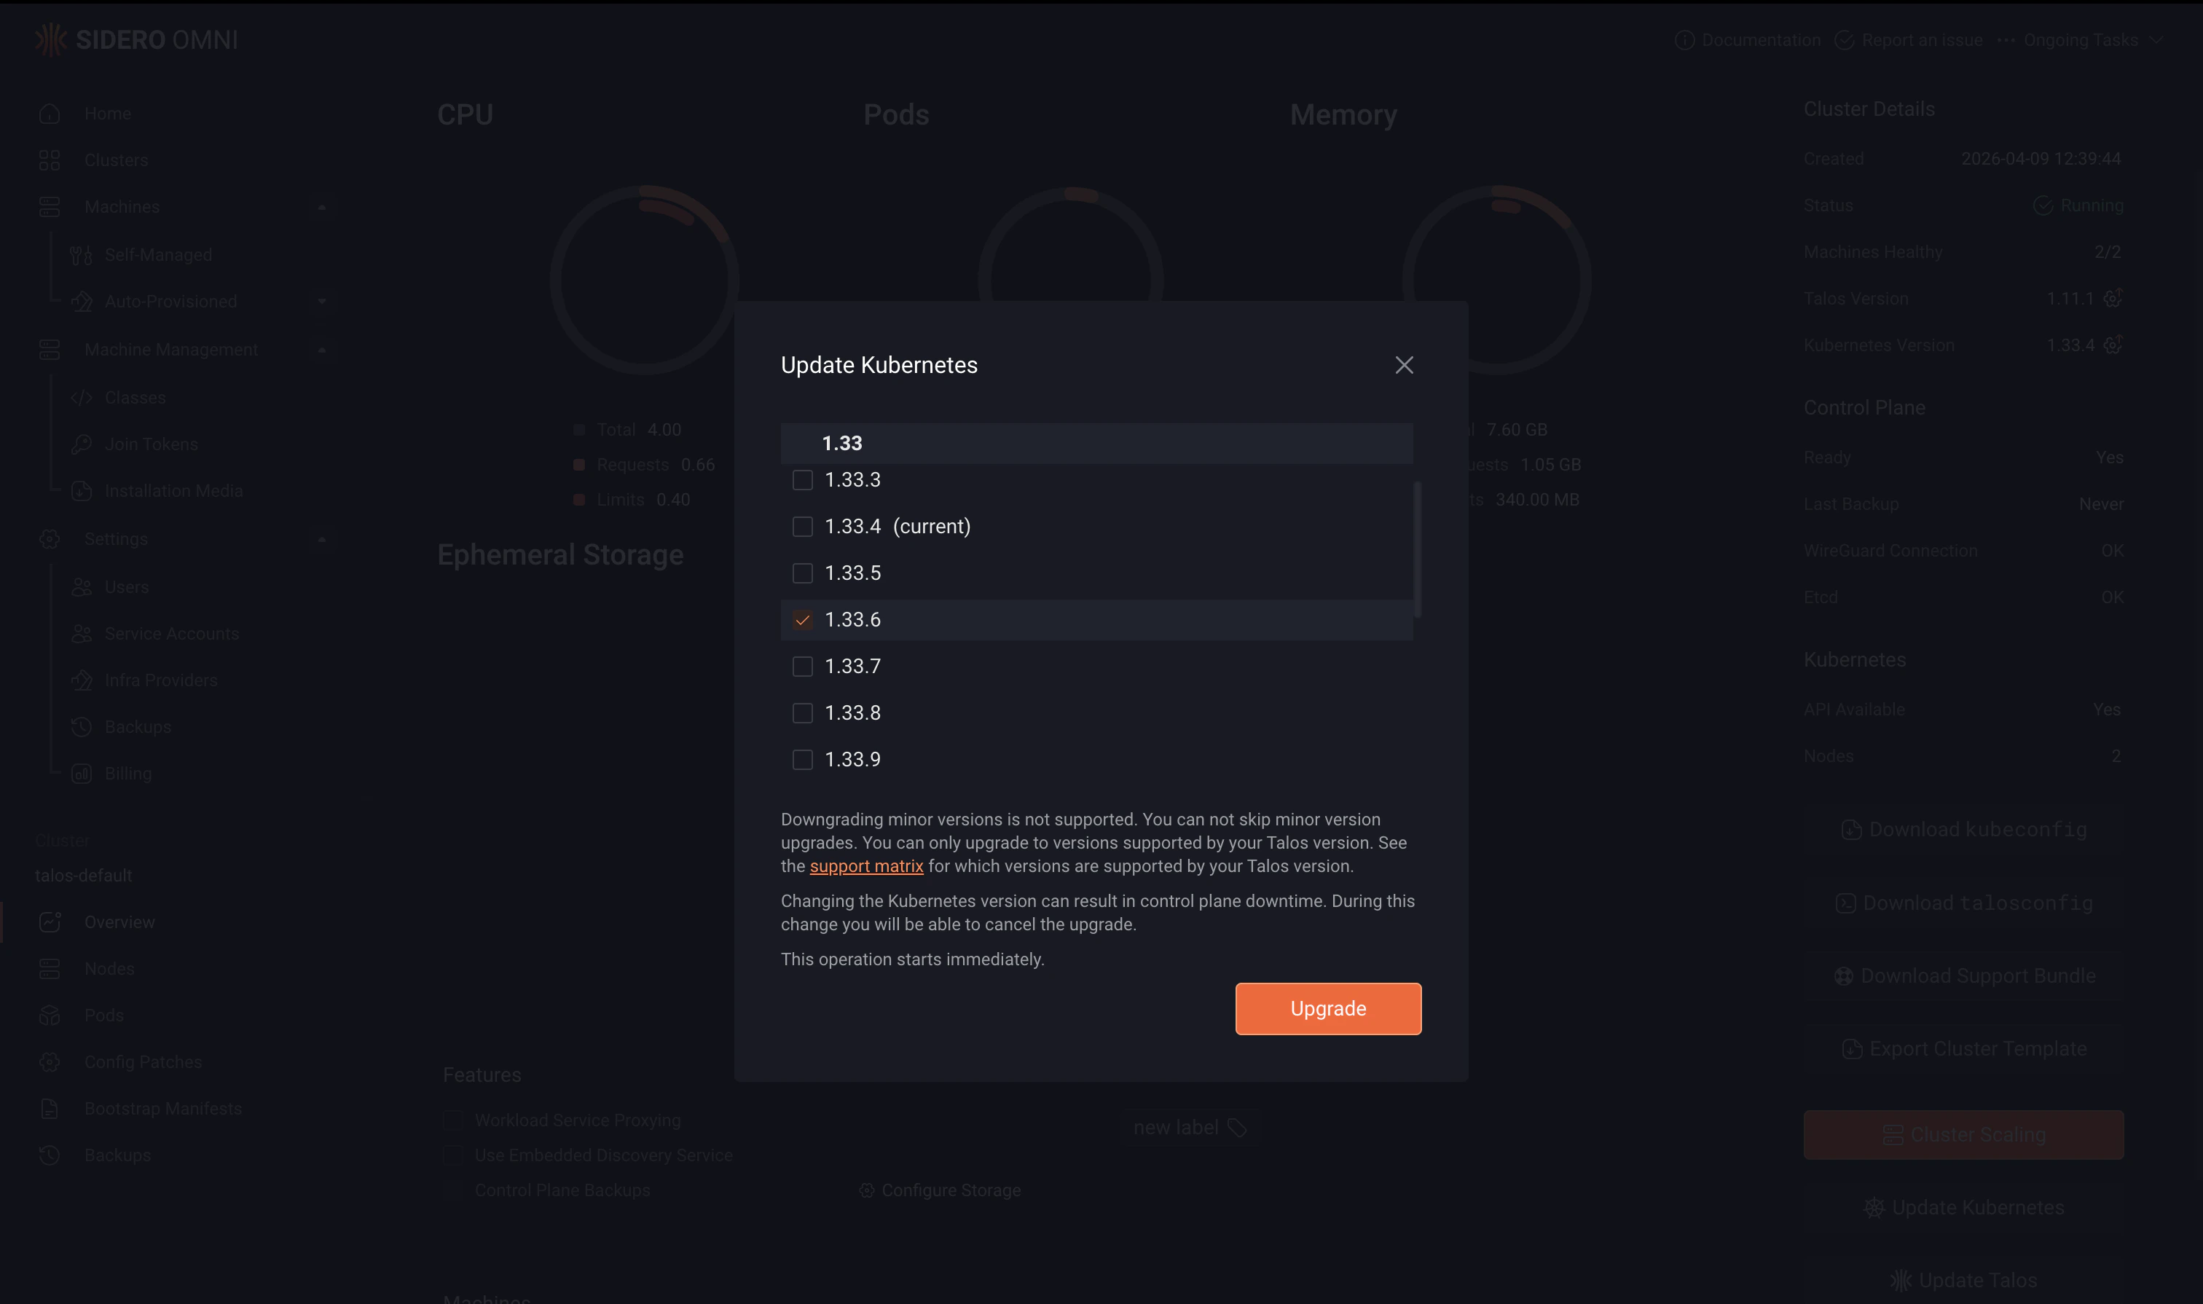Click the Join Tokens key icon
Screen dimensions: 2203x1304
click(81, 444)
